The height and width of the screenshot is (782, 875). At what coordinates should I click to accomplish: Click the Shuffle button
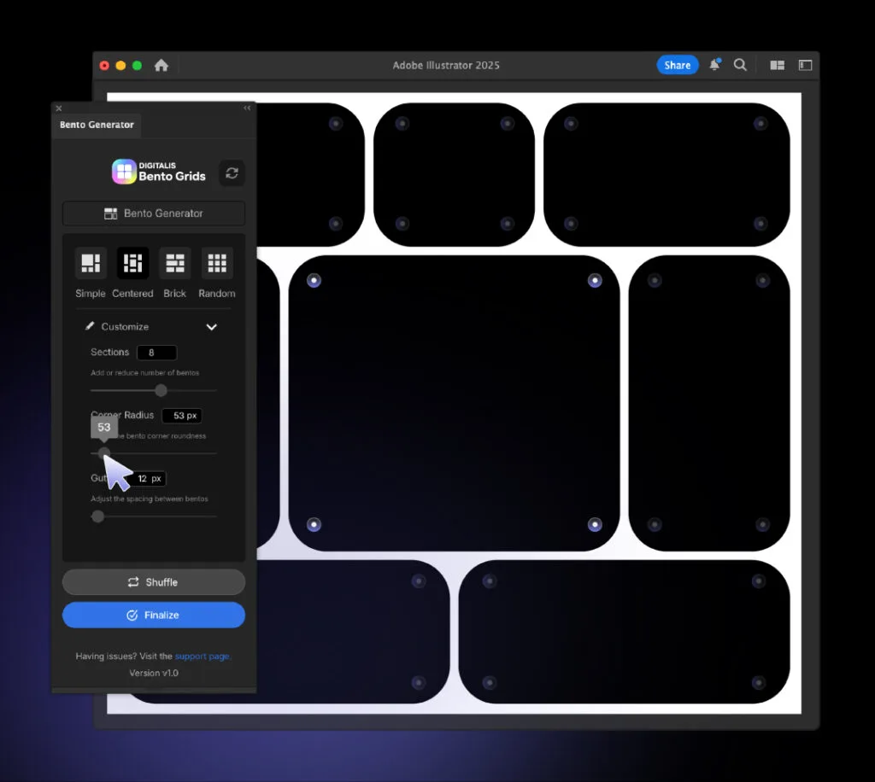point(154,582)
